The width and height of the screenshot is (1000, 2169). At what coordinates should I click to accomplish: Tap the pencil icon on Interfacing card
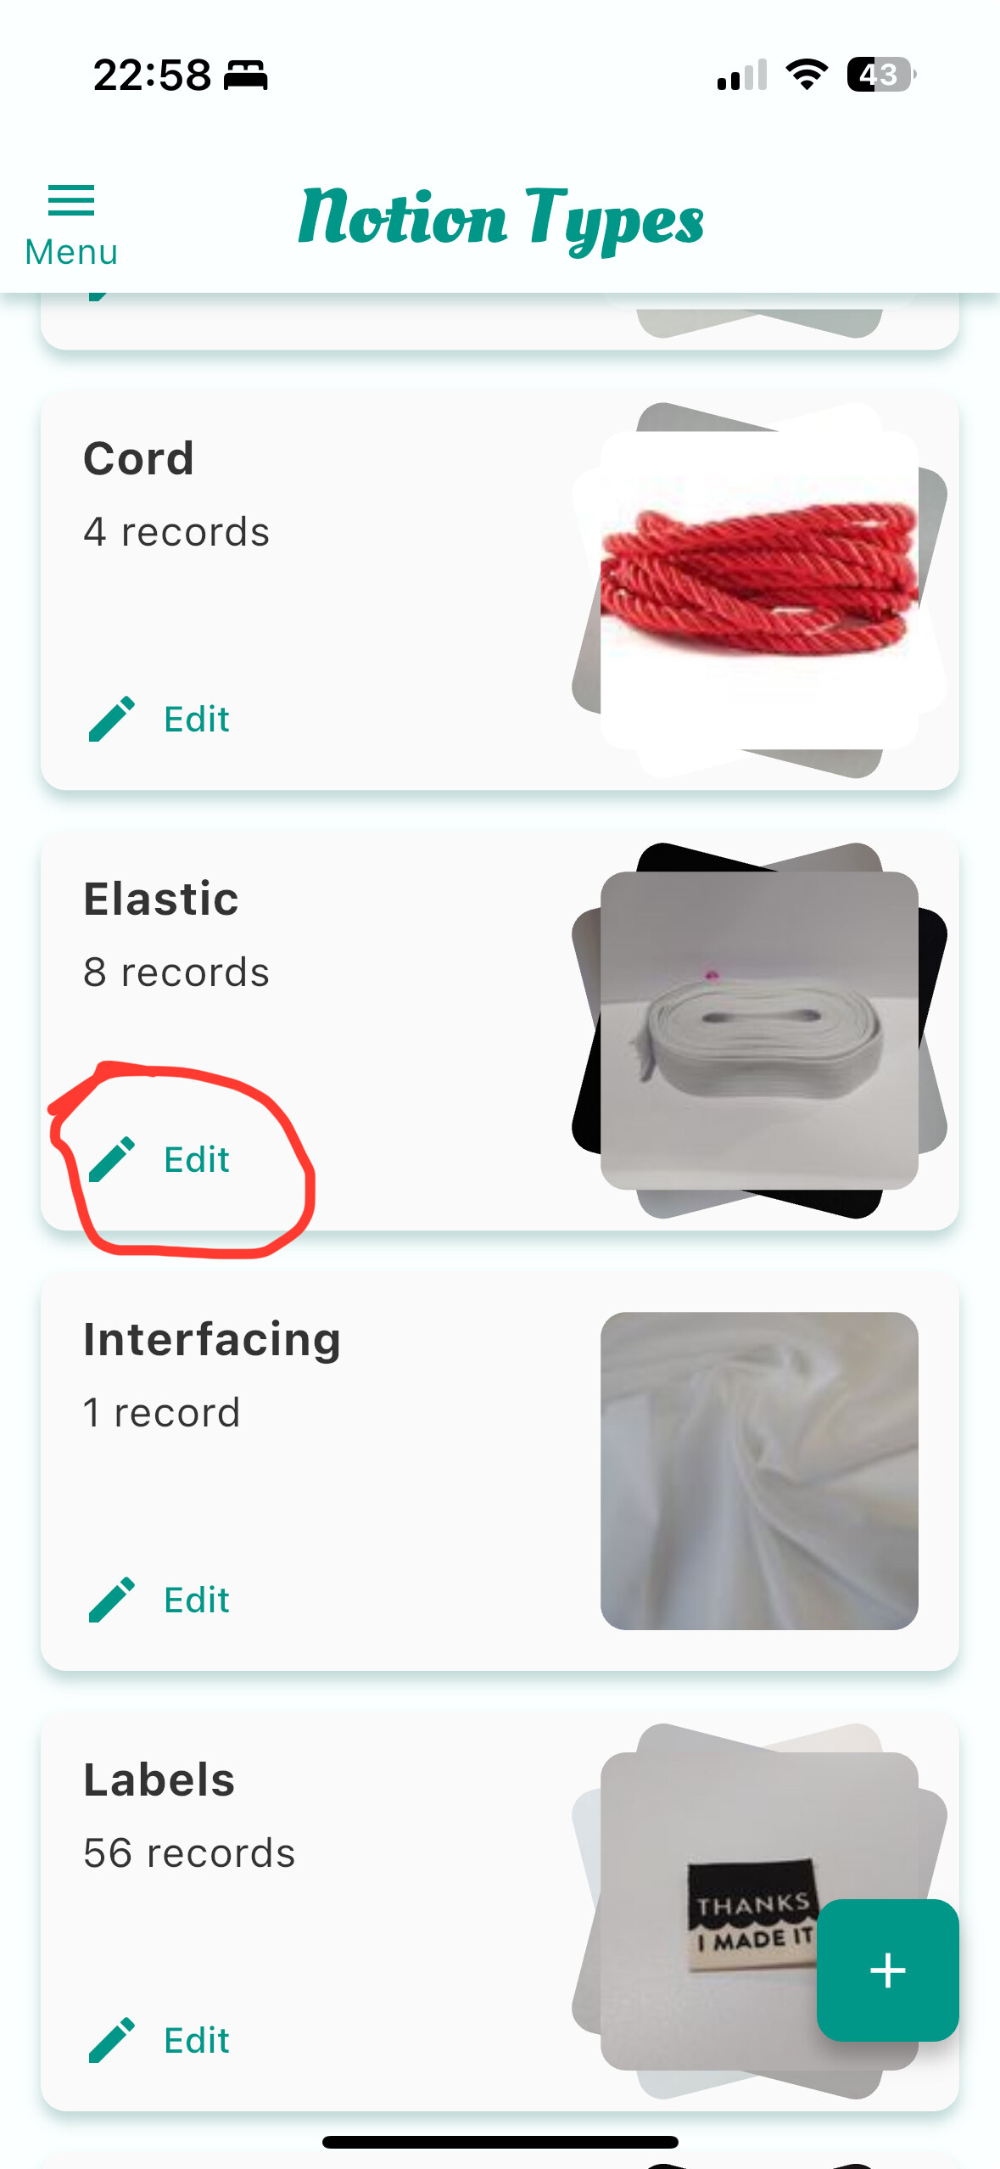click(x=112, y=1600)
